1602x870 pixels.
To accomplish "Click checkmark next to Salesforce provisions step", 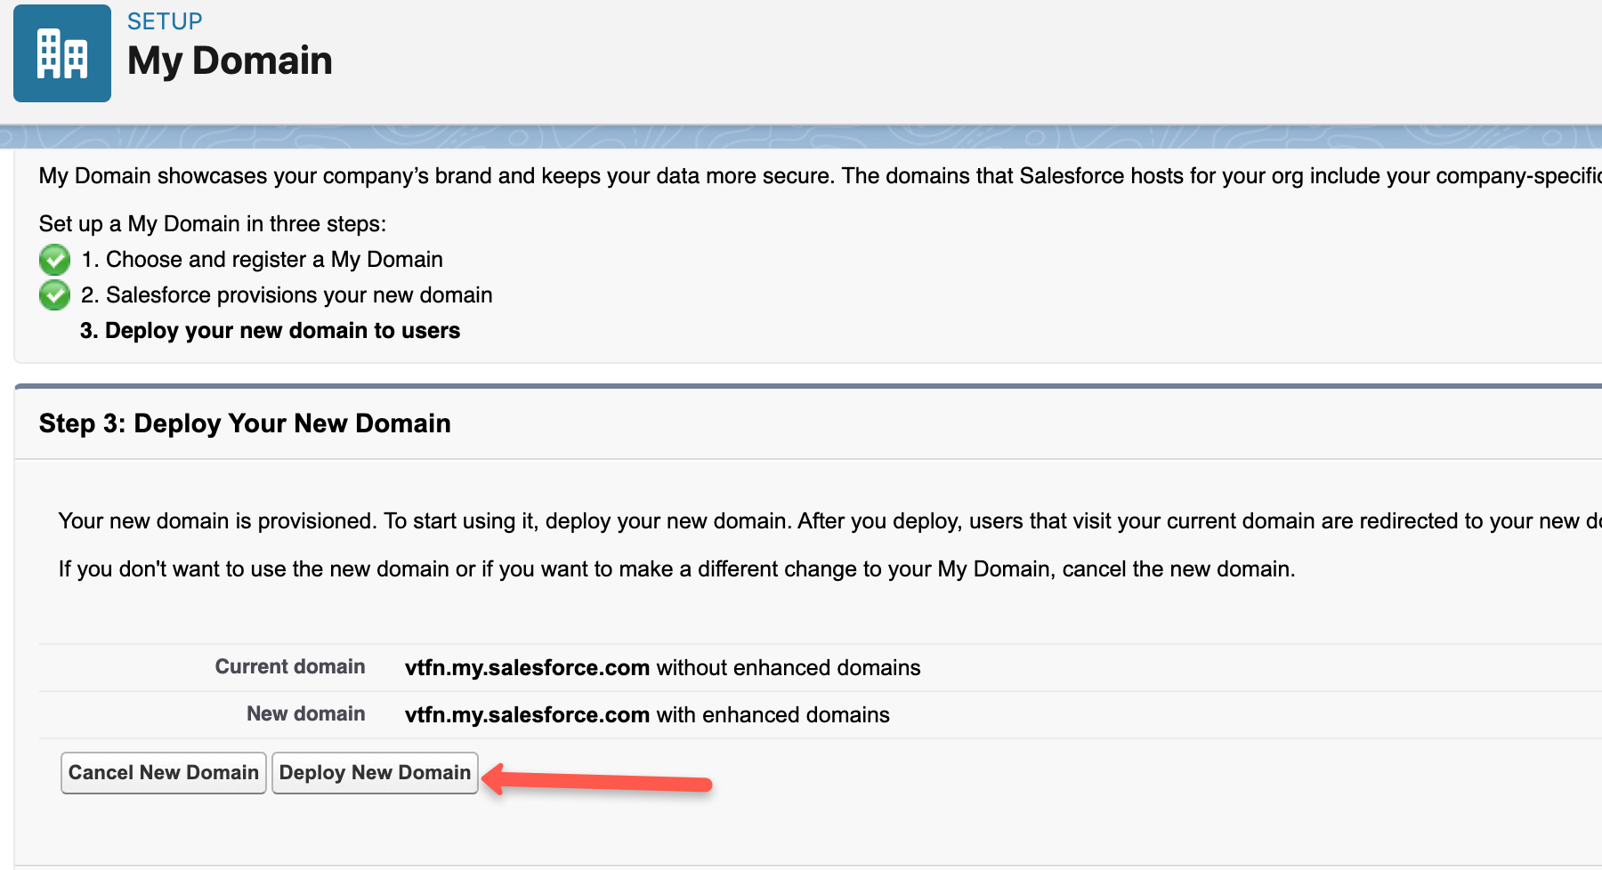I will pos(54,294).
